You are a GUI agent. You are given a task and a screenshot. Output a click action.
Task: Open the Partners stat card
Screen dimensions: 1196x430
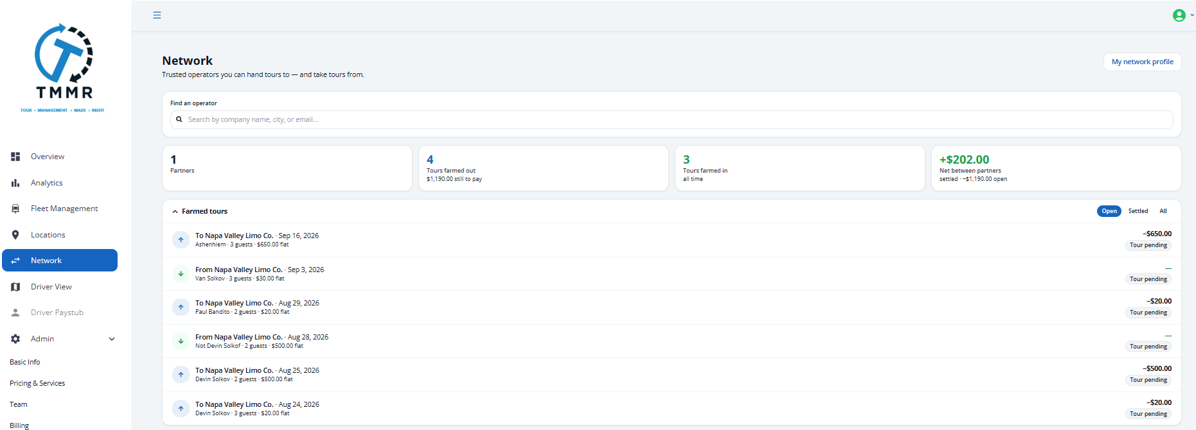tap(287, 168)
